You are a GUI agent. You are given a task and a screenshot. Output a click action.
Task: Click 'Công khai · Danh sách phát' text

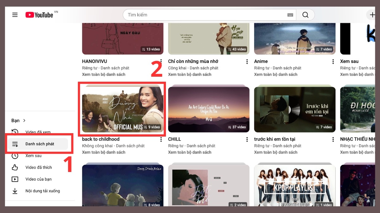tap(193, 68)
